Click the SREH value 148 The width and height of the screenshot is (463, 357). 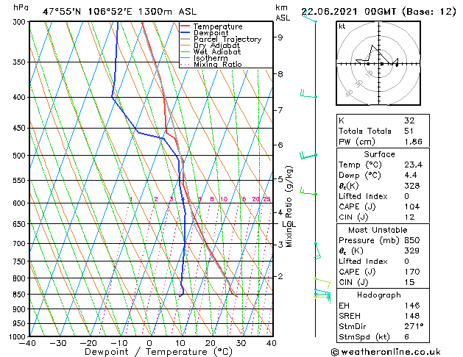tap(412, 316)
